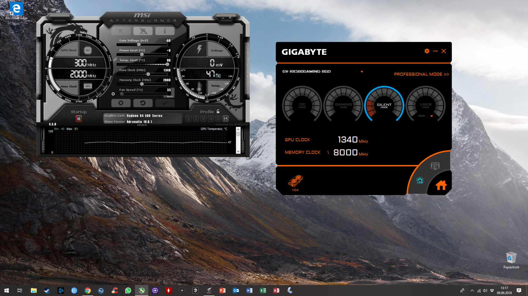Open the VGA section in Gigabyte
Screen dimensions: 528x296
tap(296, 183)
